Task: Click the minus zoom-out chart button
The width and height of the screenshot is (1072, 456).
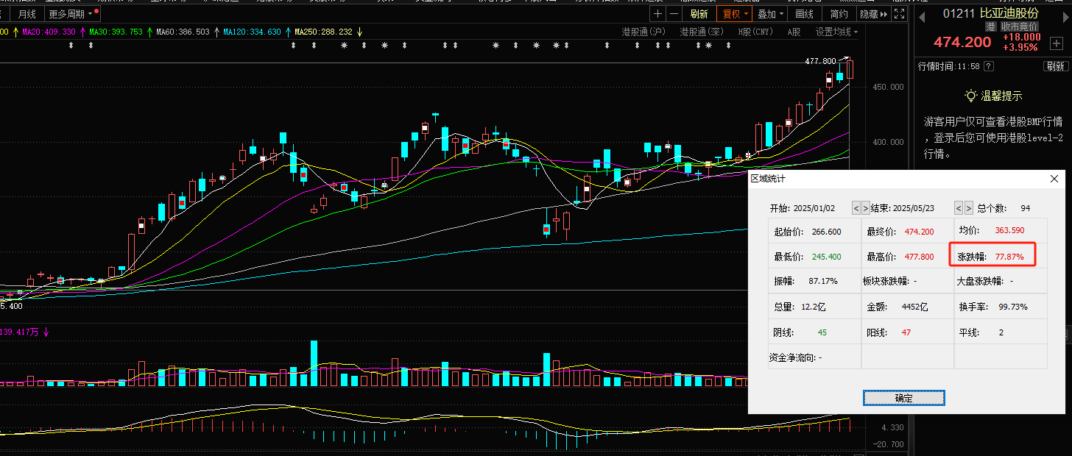Action: (x=675, y=14)
